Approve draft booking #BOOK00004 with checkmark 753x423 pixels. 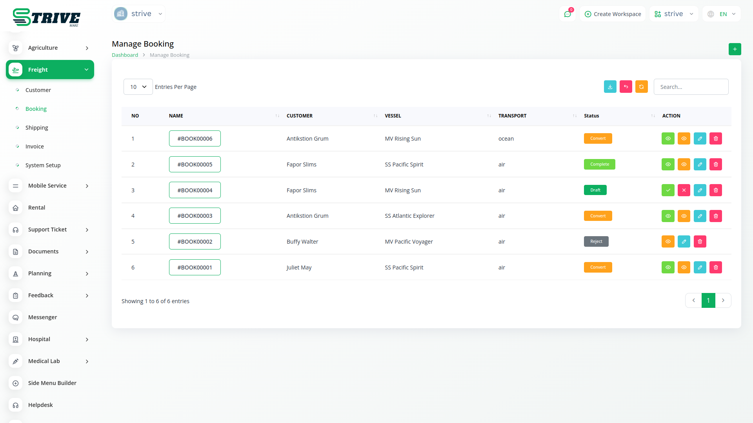click(668, 190)
